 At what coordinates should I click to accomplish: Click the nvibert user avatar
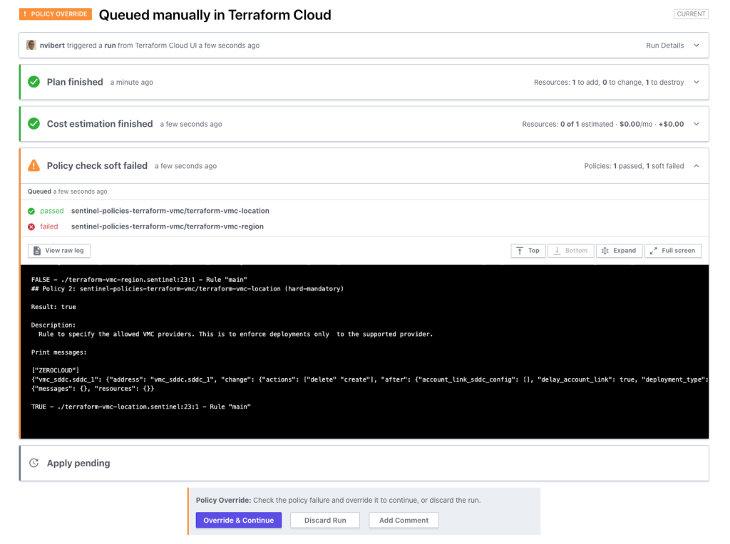(31, 45)
